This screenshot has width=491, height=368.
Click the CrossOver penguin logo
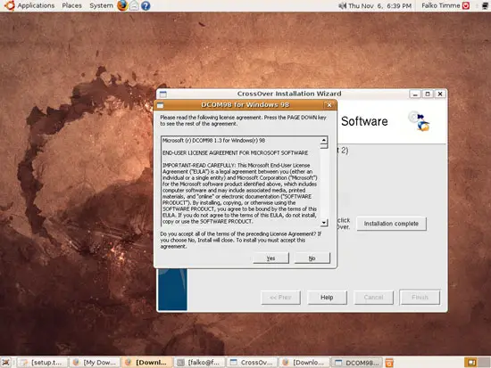[420, 121]
